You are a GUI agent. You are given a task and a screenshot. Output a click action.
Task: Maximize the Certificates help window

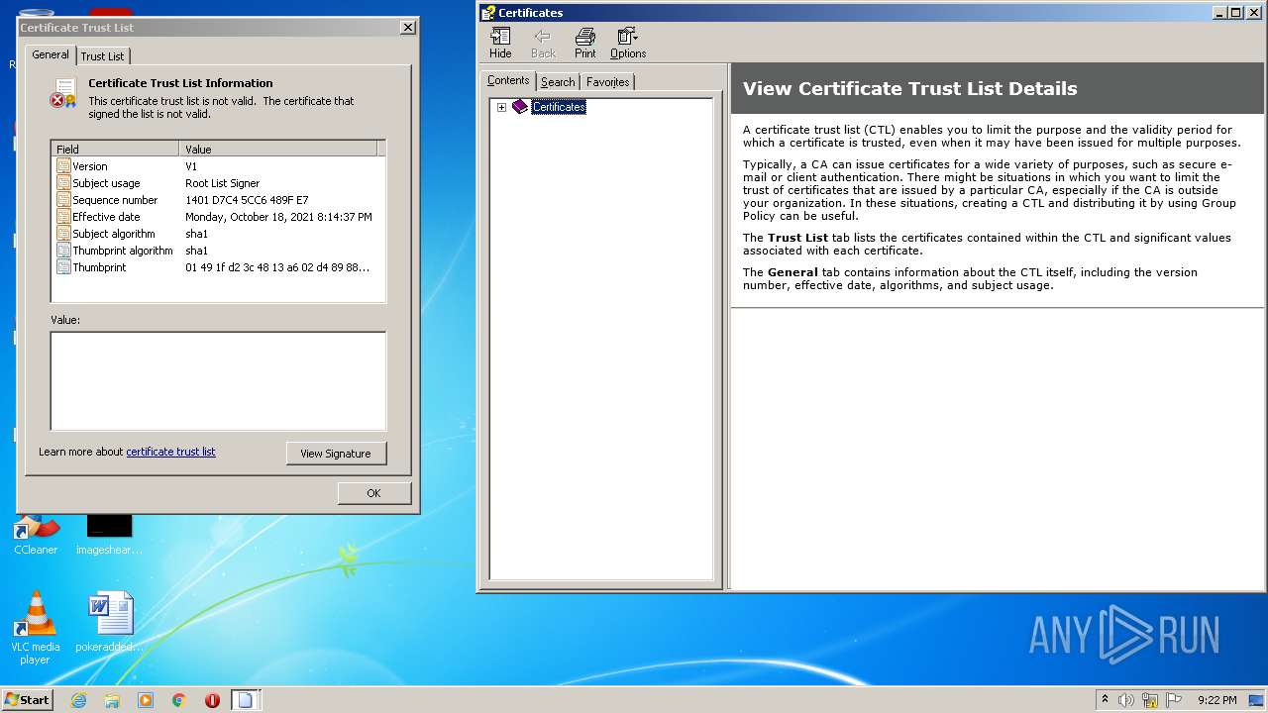[x=1235, y=13]
